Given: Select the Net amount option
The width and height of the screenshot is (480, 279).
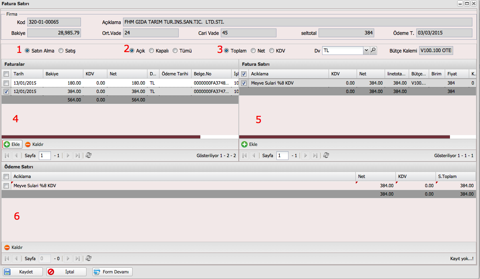Looking at the screenshot, I should 253,51.
